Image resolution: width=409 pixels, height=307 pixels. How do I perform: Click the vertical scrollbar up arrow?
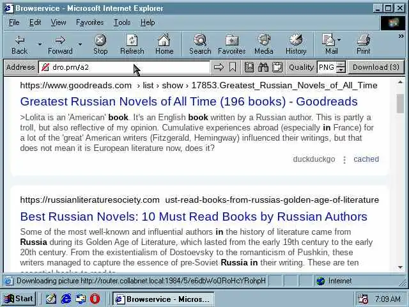(401, 83)
